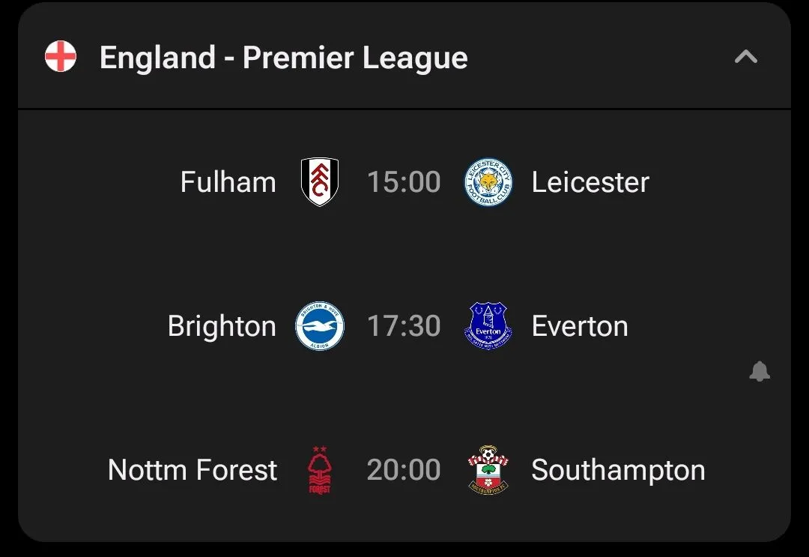This screenshot has height=557, width=809.
Task: Click the England flag icon
Action: 61,57
